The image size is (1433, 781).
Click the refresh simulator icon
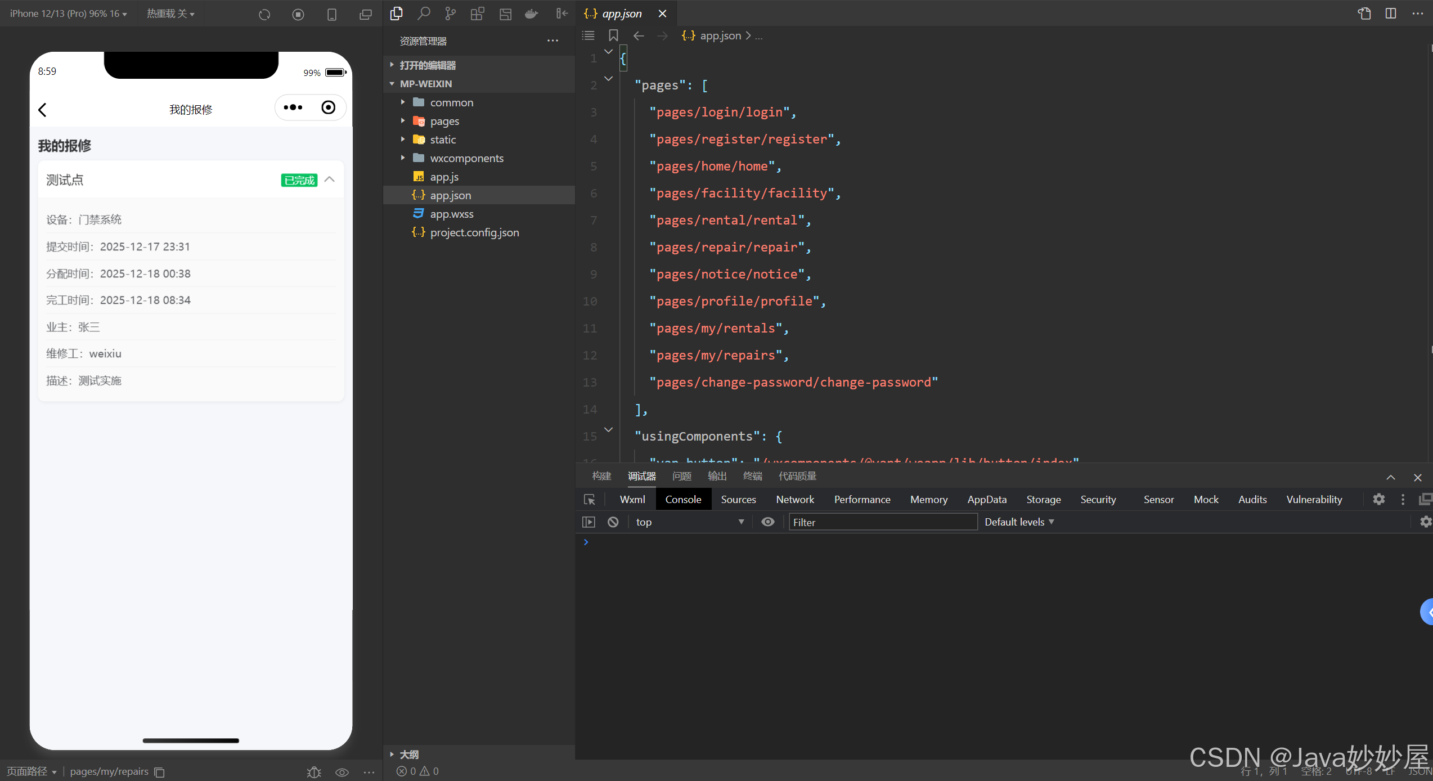click(x=264, y=15)
